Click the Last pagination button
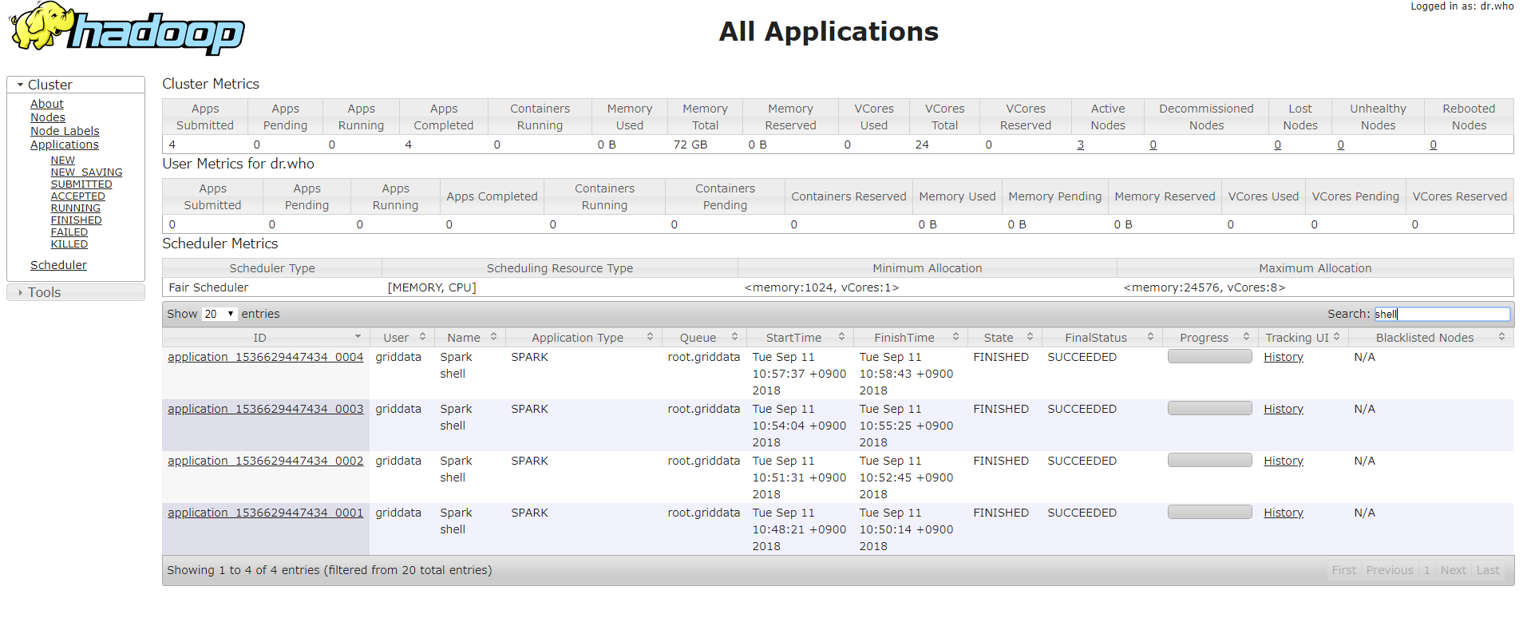The image size is (1523, 622). tap(1488, 570)
